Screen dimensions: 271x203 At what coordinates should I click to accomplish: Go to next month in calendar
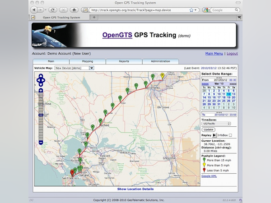point(233,84)
